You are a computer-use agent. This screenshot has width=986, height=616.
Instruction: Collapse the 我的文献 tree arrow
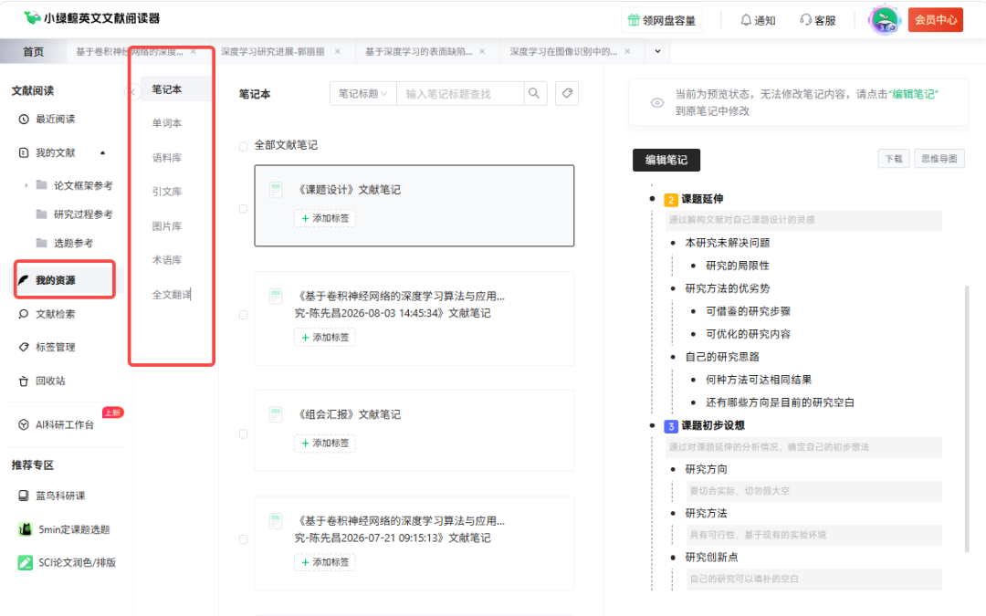coord(102,152)
